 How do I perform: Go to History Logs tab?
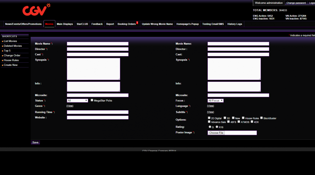coord(235,24)
